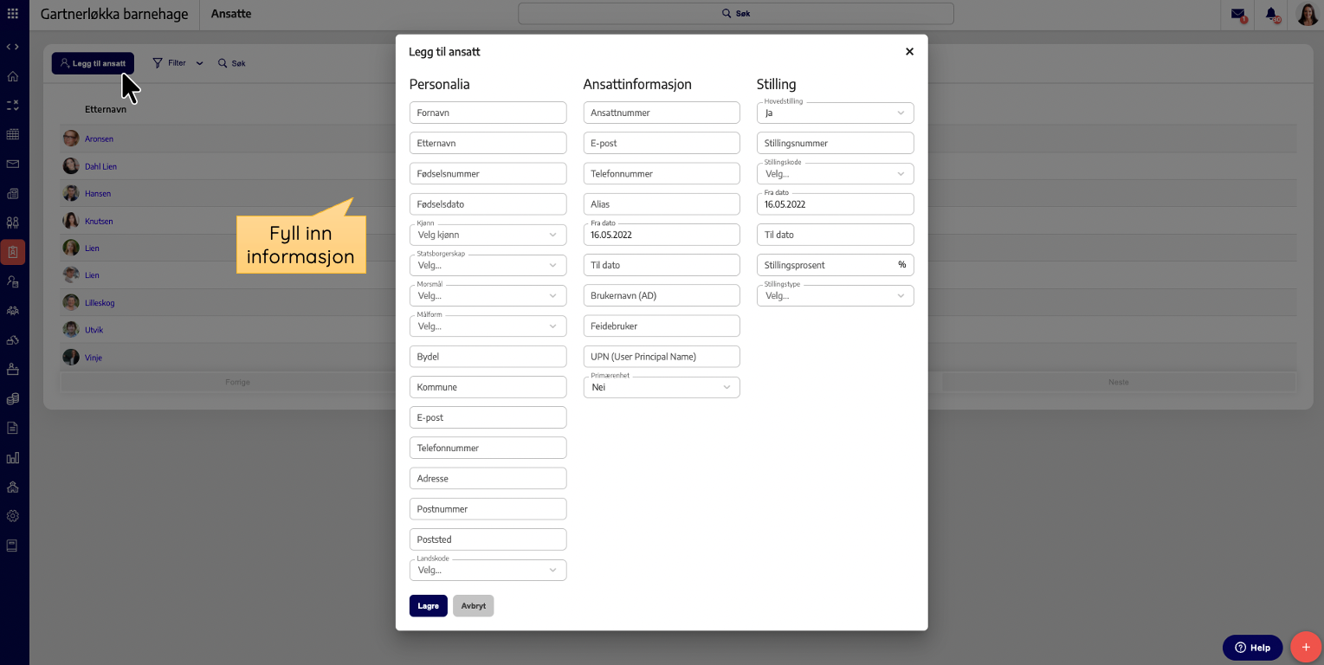Open employee Lilleskog in the list
The image size is (1324, 665).
[x=100, y=303]
